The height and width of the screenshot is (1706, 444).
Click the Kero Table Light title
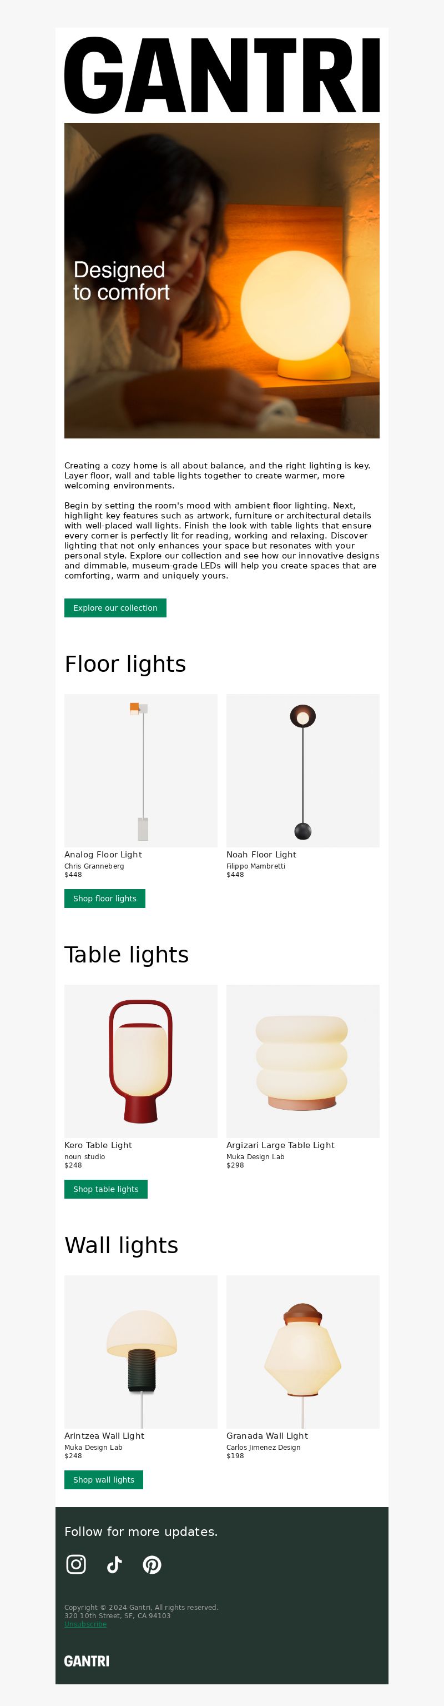(x=98, y=1146)
